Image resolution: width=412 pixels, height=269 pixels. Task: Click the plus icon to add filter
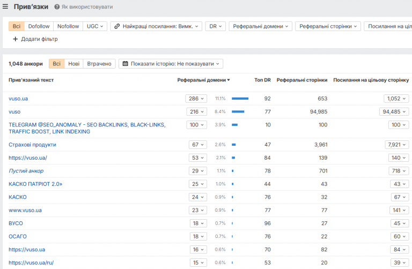tap(15, 39)
